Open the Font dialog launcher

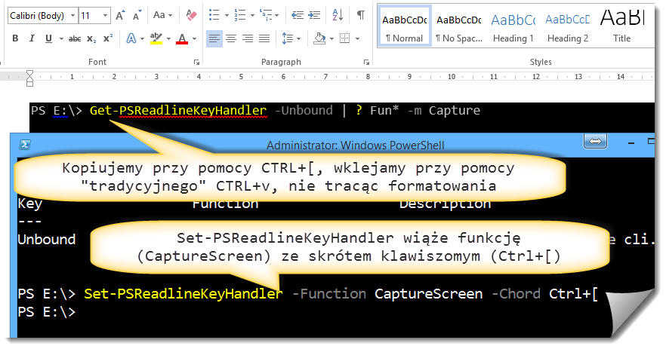[x=196, y=63]
